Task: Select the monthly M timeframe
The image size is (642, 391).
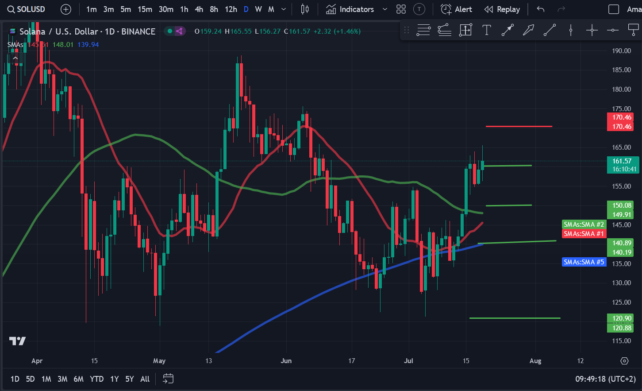Action: [x=271, y=9]
